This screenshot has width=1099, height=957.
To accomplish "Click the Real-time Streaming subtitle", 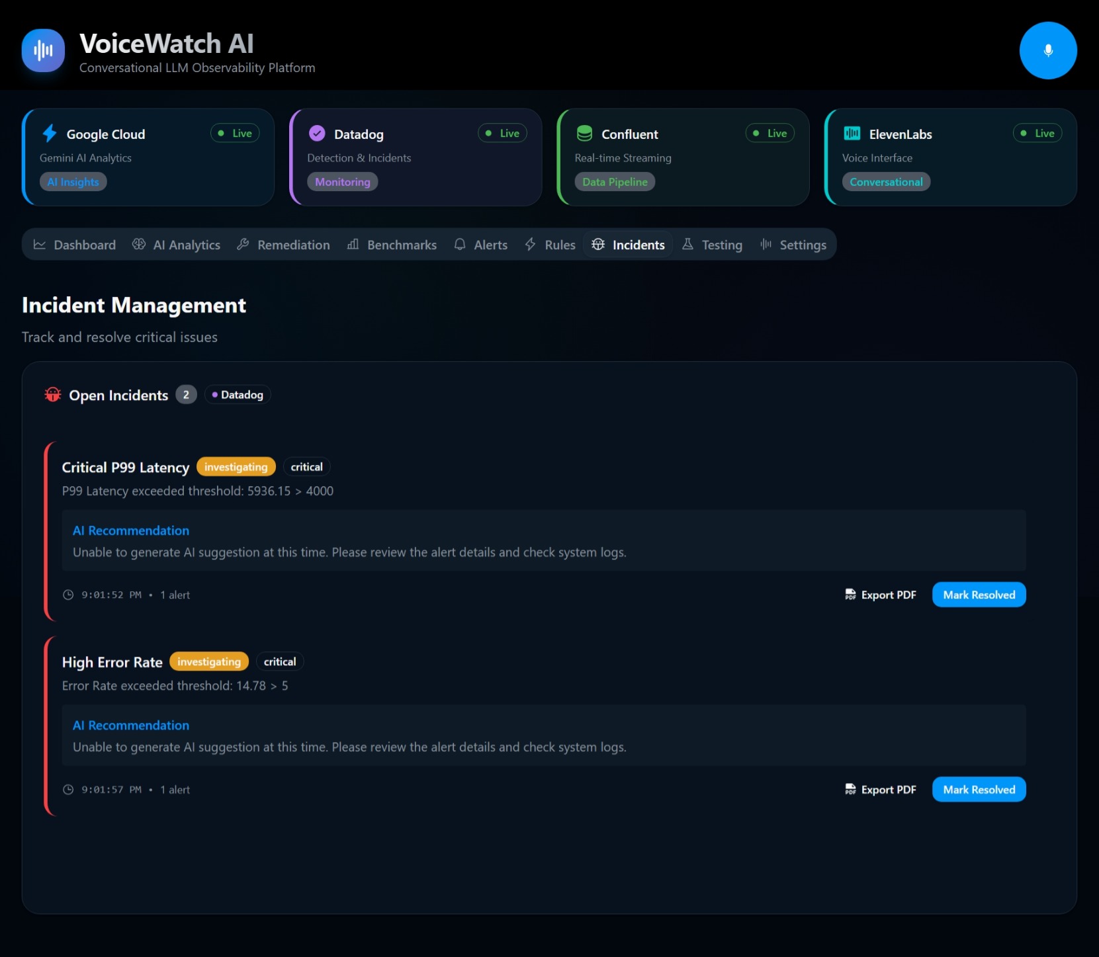I will click(x=623, y=158).
